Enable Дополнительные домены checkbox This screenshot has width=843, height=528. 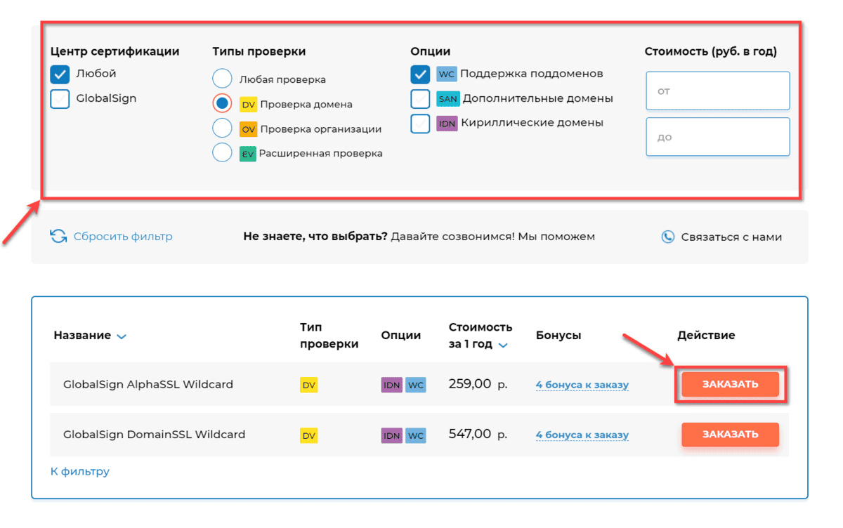coord(420,99)
